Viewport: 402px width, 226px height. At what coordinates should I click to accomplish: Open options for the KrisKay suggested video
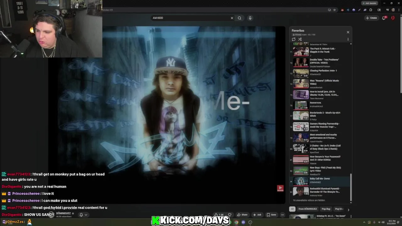[350, 216]
